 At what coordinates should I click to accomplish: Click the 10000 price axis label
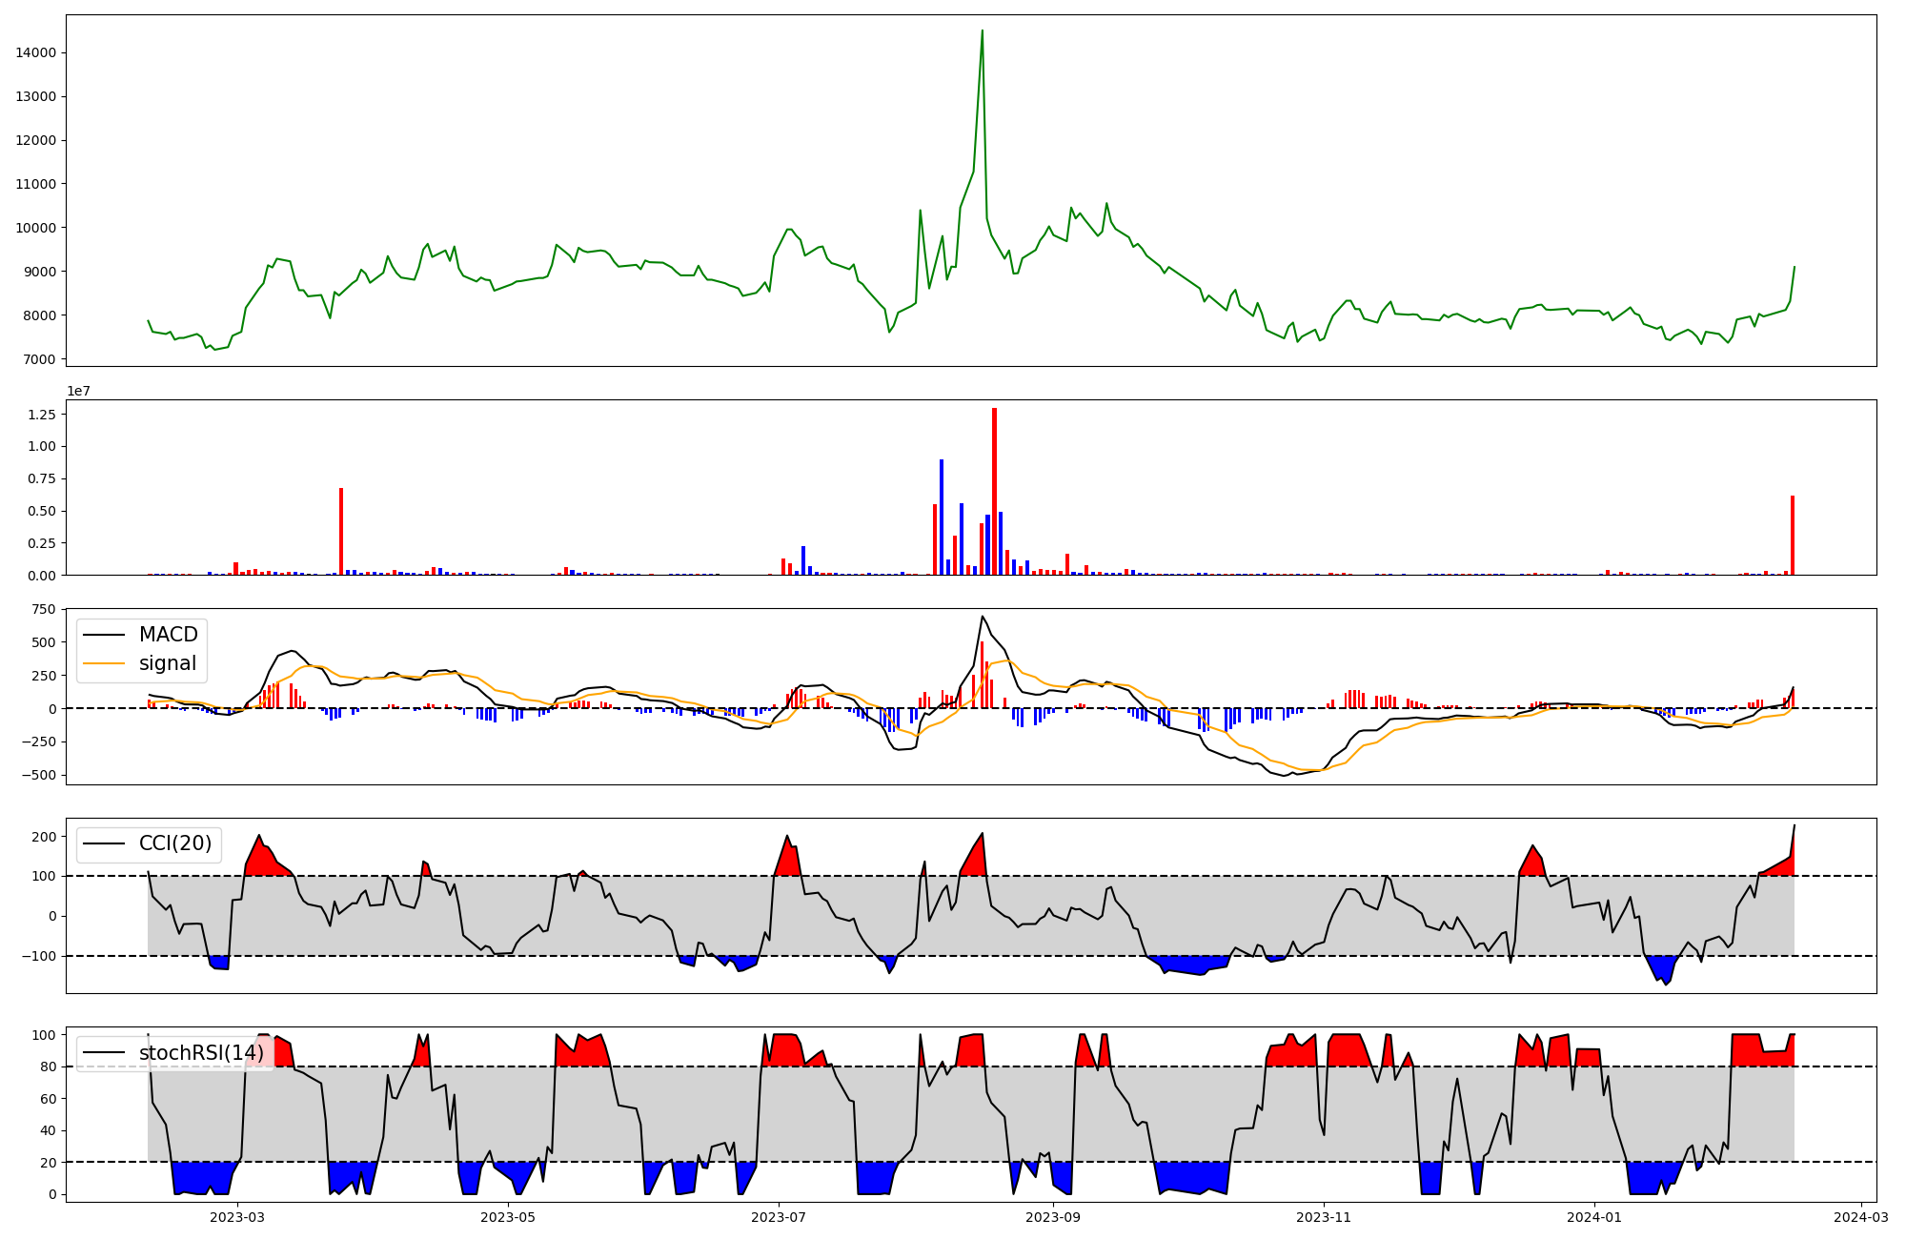click(x=36, y=229)
